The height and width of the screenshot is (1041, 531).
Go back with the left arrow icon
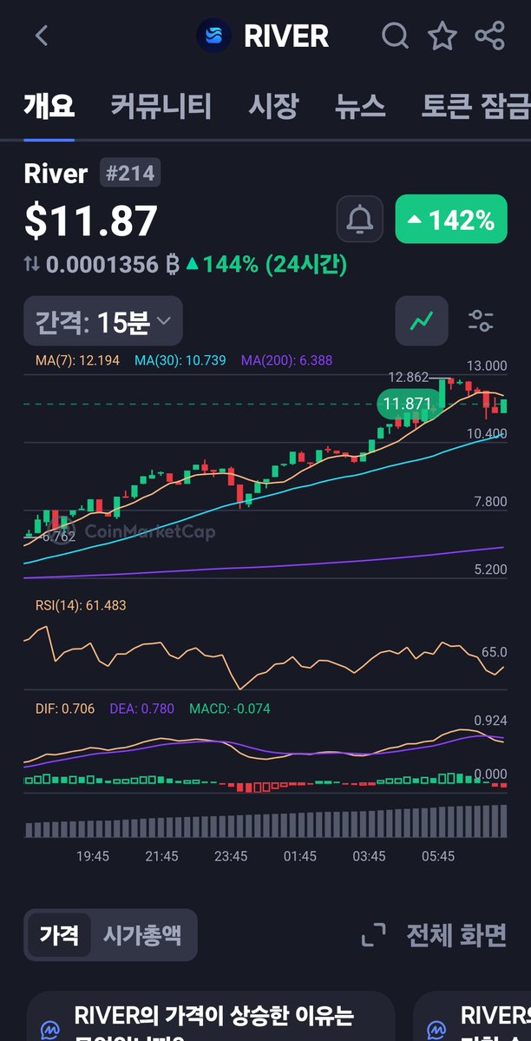[41, 36]
